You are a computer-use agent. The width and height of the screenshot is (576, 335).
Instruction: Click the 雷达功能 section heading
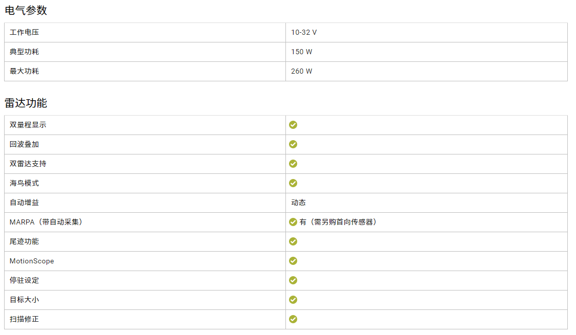pos(26,103)
